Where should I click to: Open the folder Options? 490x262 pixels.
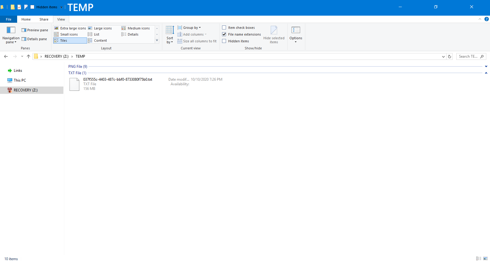[x=296, y=35]
